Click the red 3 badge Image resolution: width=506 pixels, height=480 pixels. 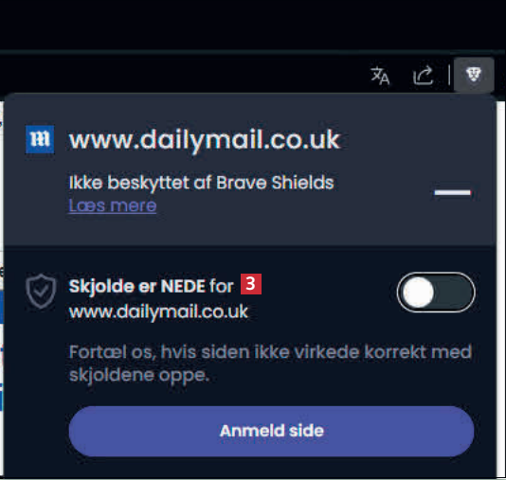251,284
